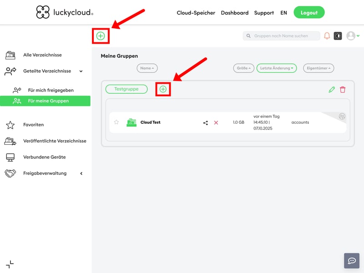Log out with Logout button
The image size is (364, 273).
(309, 13)
